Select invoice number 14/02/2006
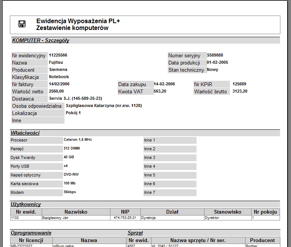This screenshot has height=247, width=291. 59,84
